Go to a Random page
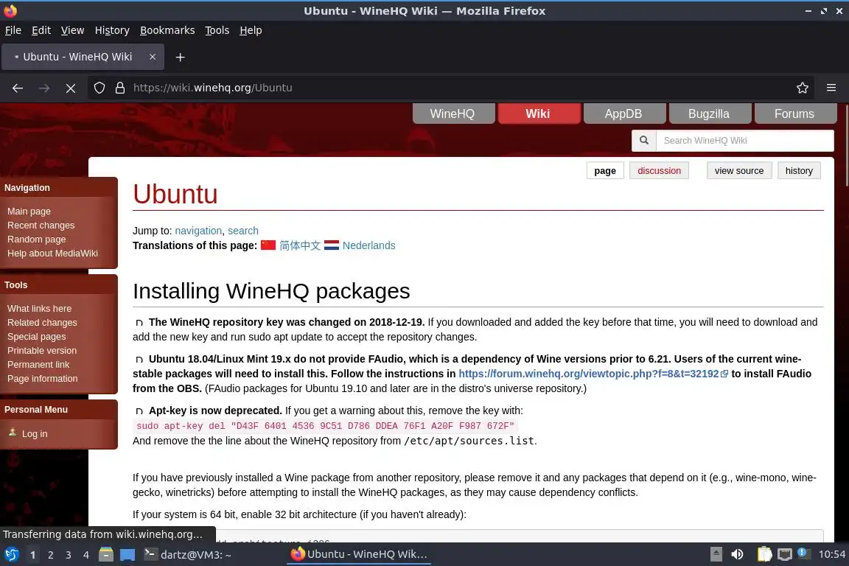 37,240
